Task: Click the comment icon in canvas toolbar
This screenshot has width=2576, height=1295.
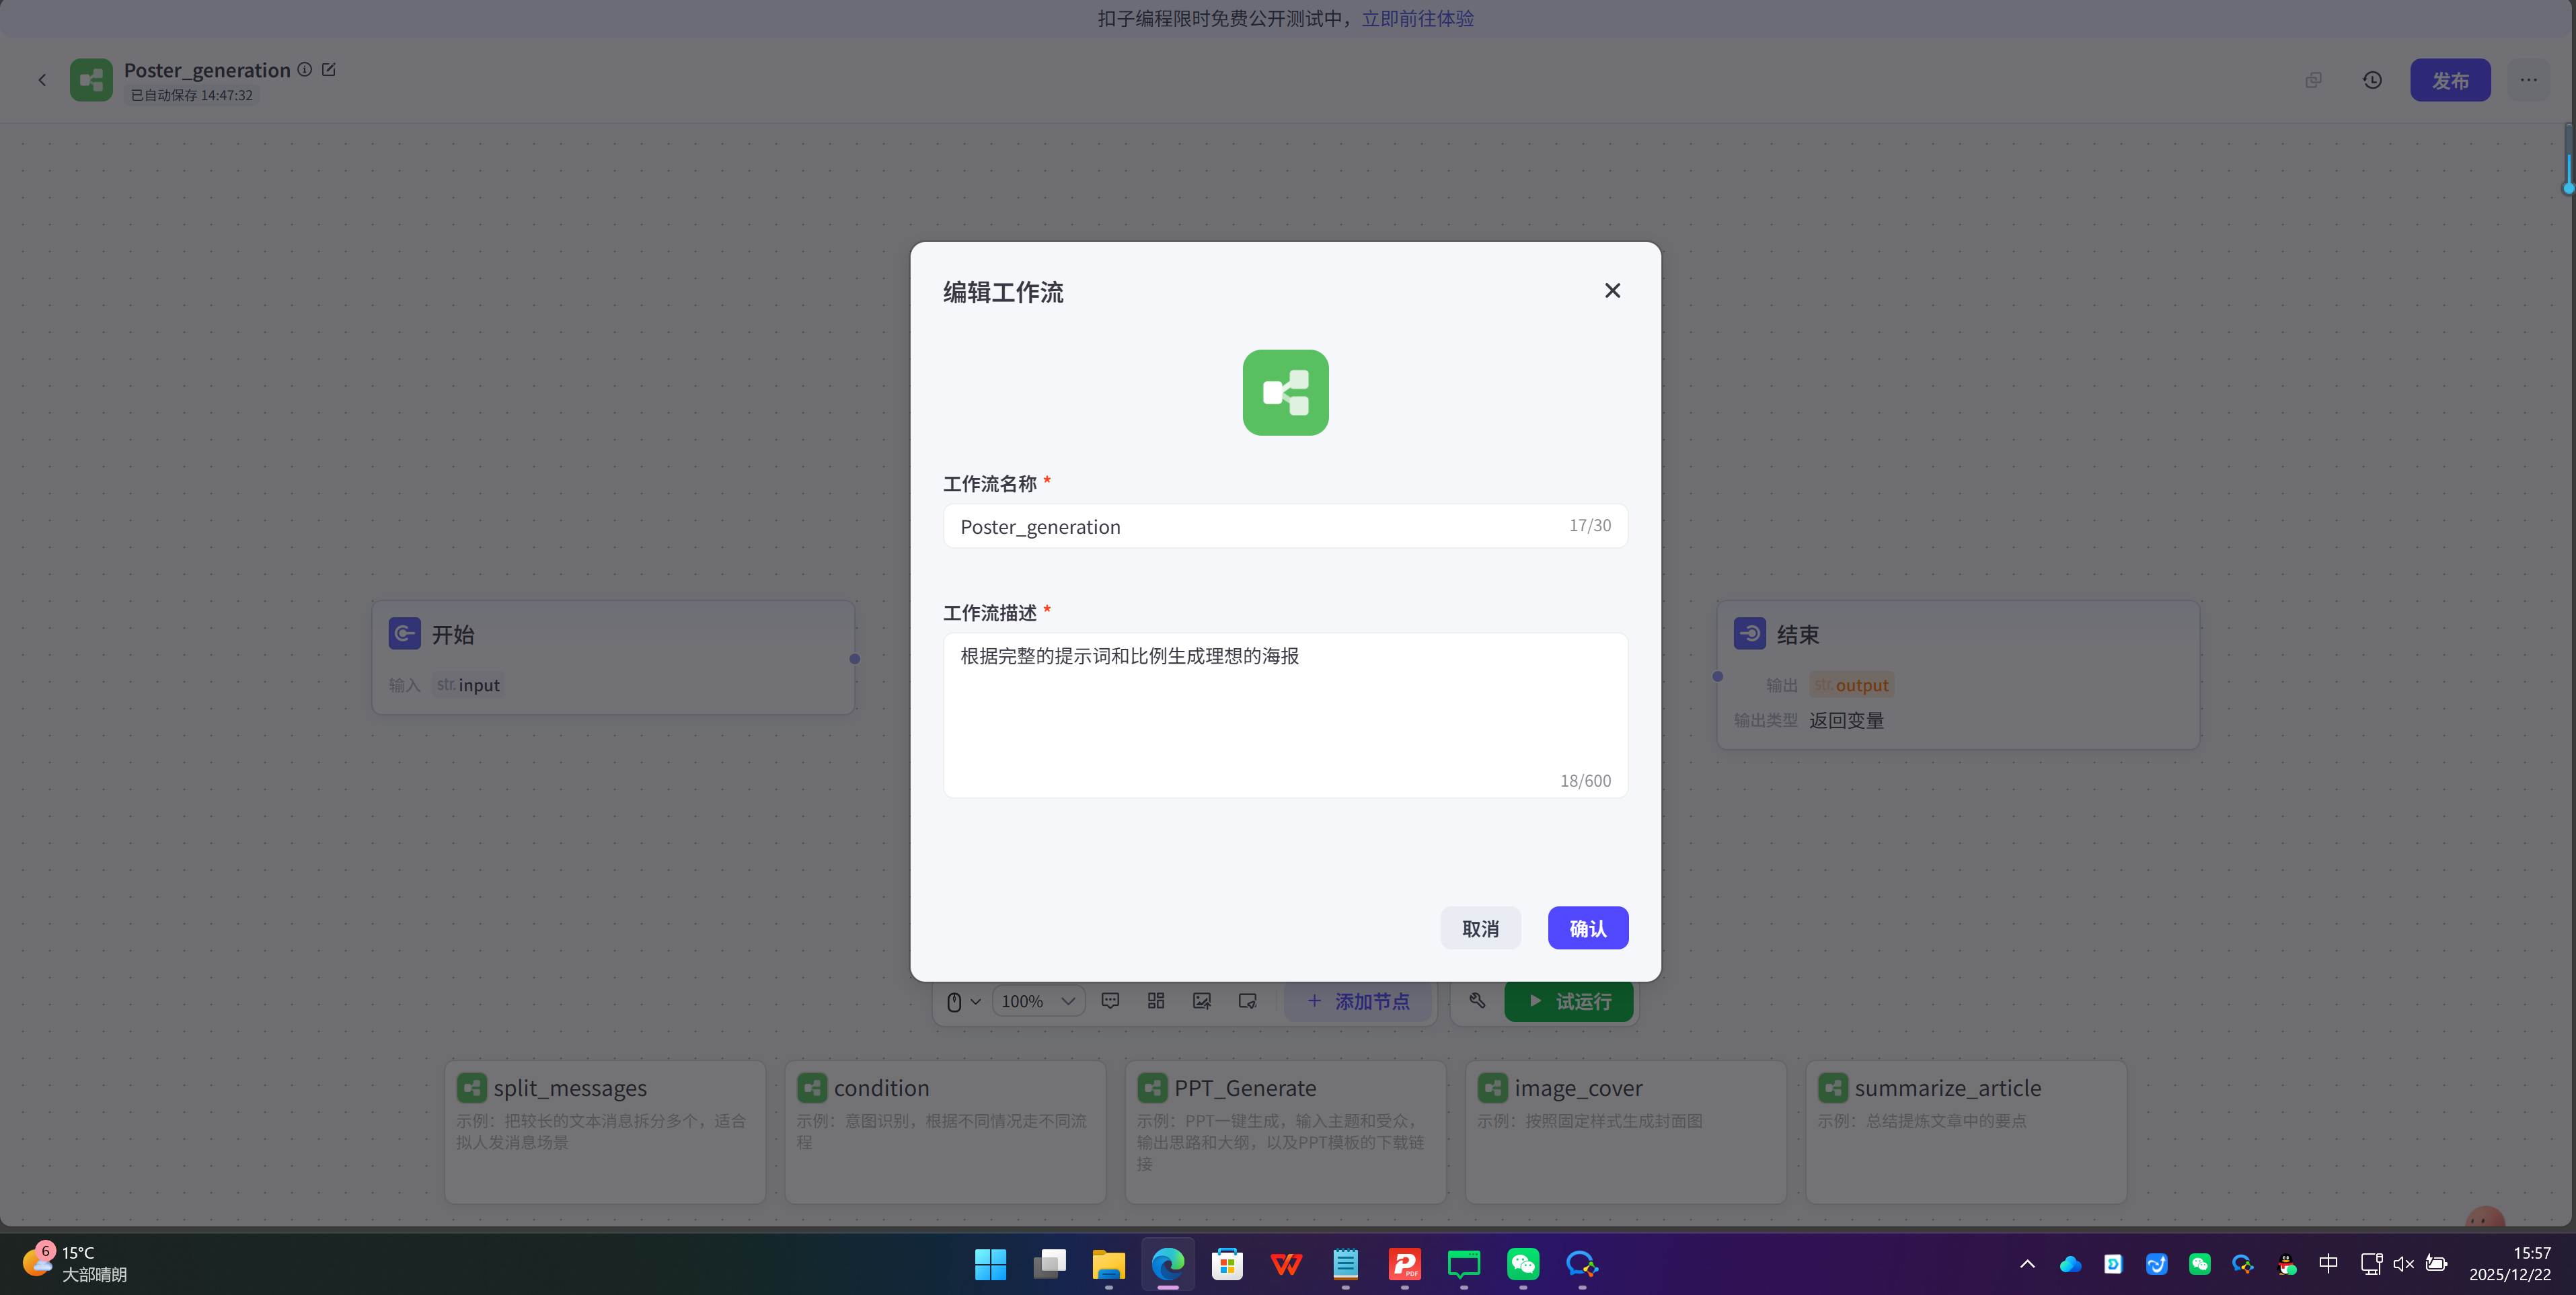Action: pyautogui.click(x=1110, y=1001)
